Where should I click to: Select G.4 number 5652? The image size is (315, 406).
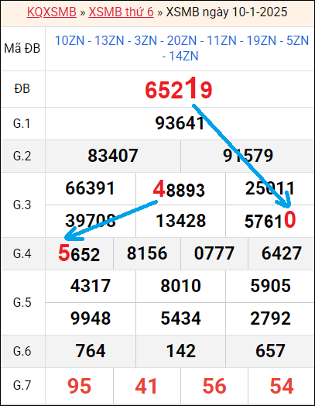(79, 253)
